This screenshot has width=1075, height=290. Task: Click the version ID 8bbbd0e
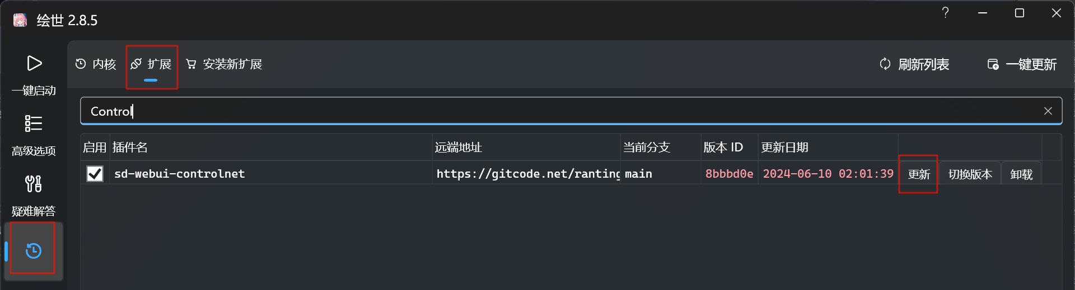point(729,174)
